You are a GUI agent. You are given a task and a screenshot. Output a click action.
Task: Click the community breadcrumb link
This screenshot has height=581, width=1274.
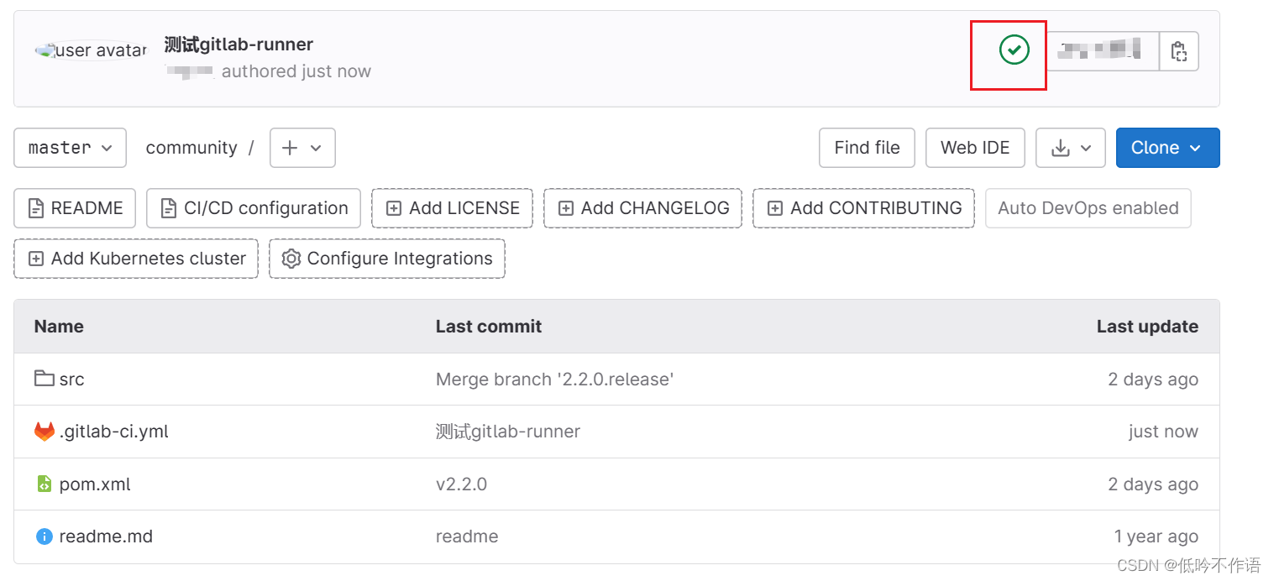(191, 147)
